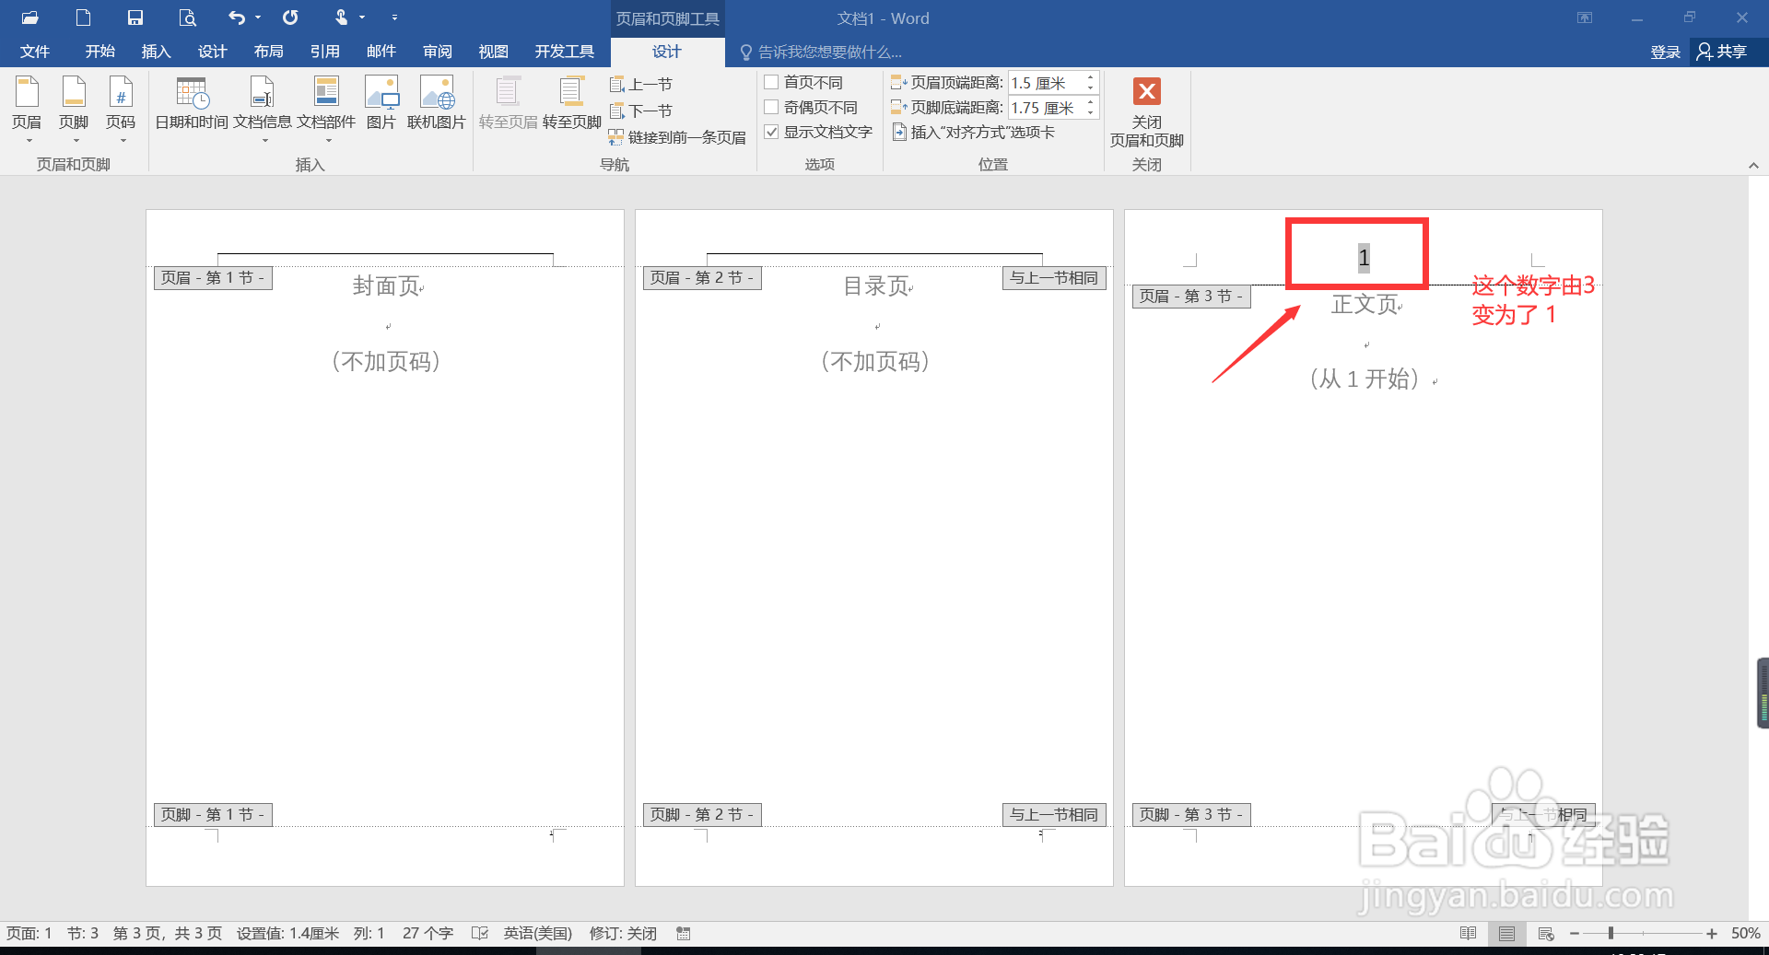Save the document from quick access toolbar
The width and height of the screenshot is (1769, 955).
tap(135, 17)
